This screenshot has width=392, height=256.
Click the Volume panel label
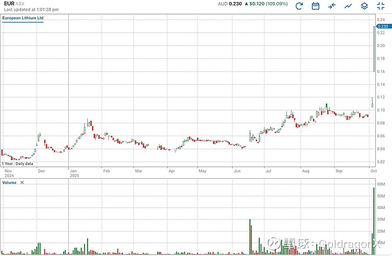coord(9,183)
